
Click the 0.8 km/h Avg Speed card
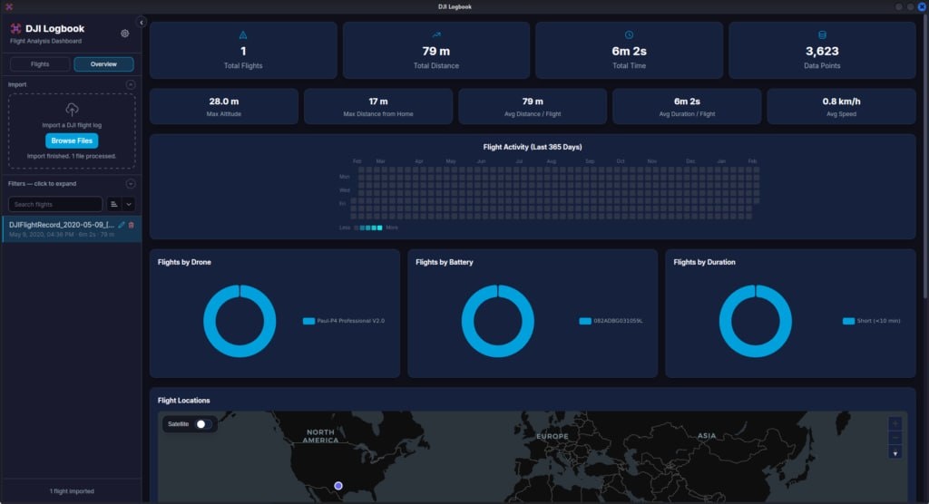click(841, 107)
